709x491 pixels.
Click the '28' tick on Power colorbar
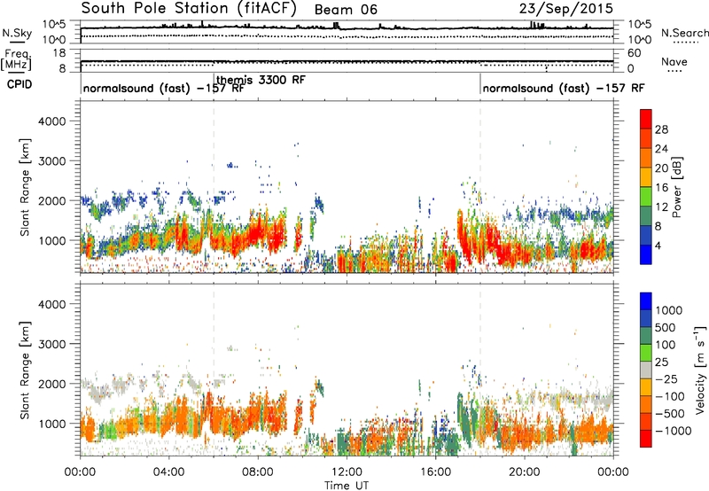pyautogui.click(x=661, y=129)
